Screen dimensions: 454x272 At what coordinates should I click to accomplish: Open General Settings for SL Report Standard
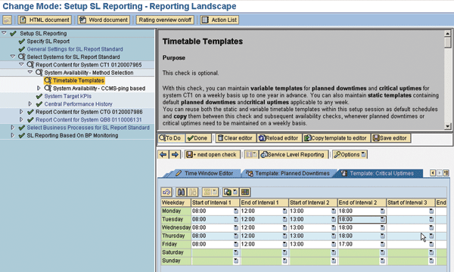point(75,49)
